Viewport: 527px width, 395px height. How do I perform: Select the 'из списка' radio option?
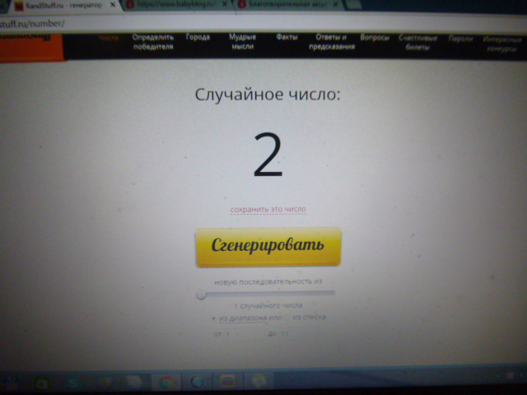(287, 318)
